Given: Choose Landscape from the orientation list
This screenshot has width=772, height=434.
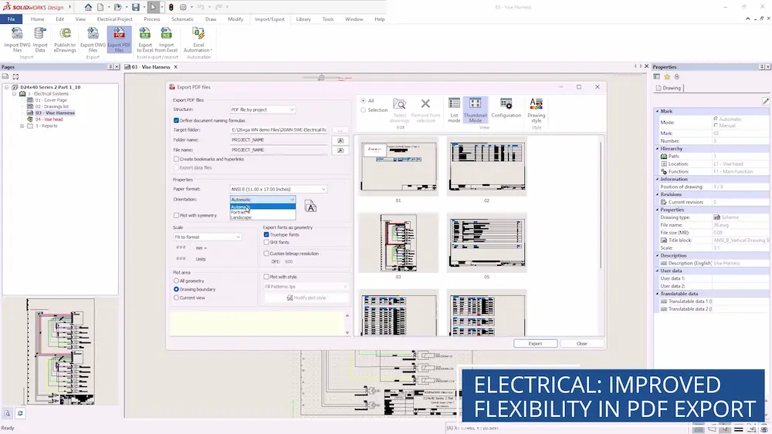Looking at the screenshot, I should tap(242, 217).
